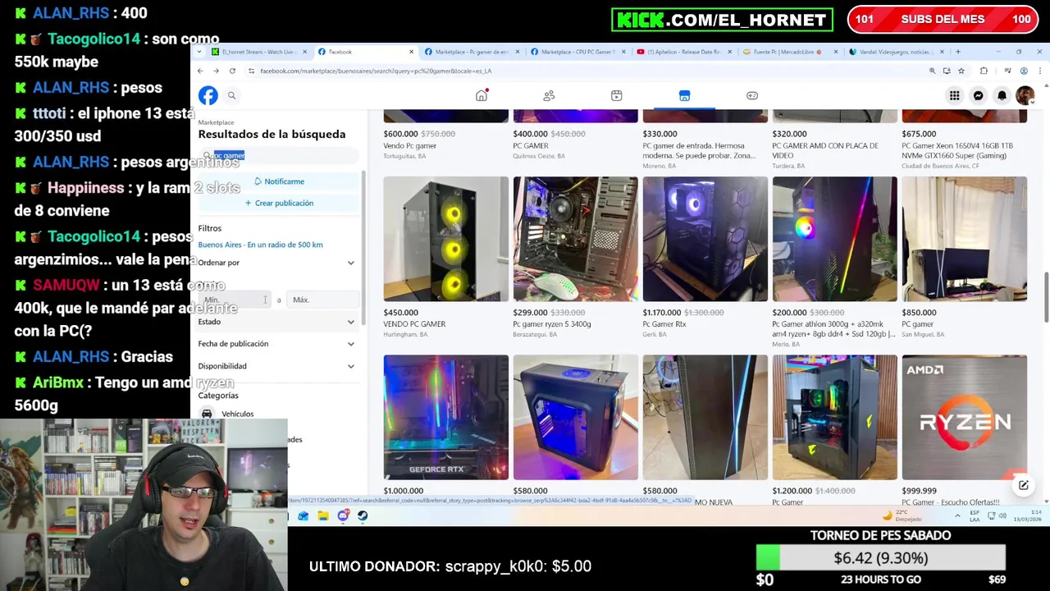1050x591 pixels.
Task: Switch to Vandal Videojuegos tab
Action: point(897,52)
